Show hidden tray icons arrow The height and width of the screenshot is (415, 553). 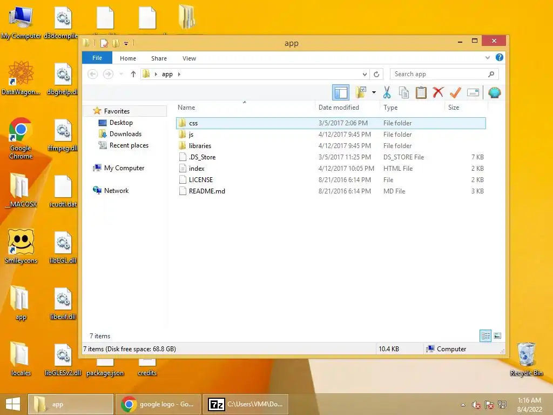(463, 405)
